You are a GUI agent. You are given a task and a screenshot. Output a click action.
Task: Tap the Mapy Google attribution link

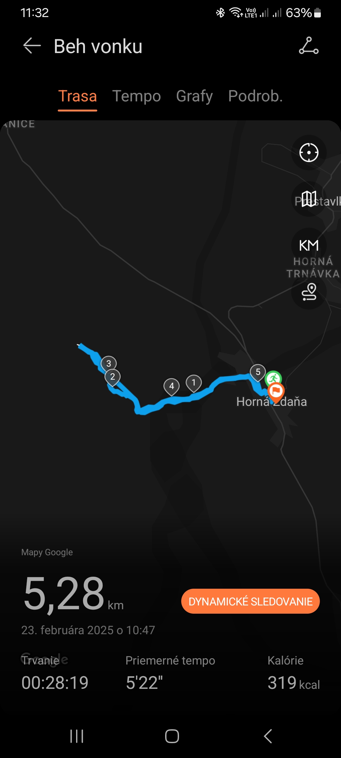(x=47, y=552)
